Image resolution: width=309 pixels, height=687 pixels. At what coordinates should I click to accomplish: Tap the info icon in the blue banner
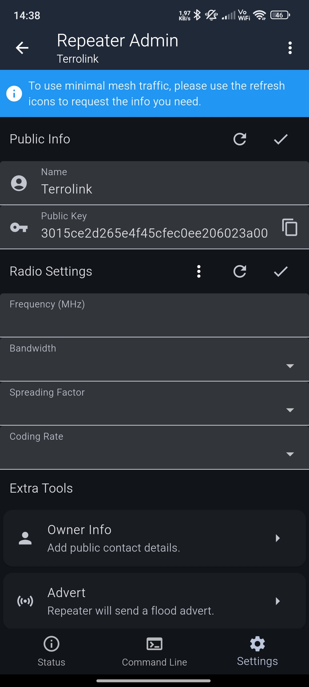pyautogui.click(x=14, y=94)
